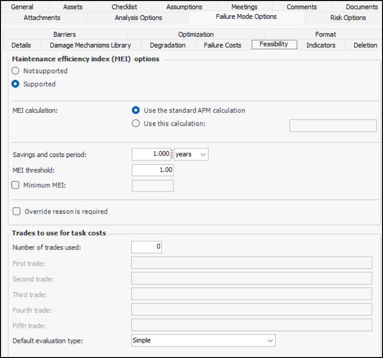
Task: Check Override reason is required
Action: tap(17, 211)
